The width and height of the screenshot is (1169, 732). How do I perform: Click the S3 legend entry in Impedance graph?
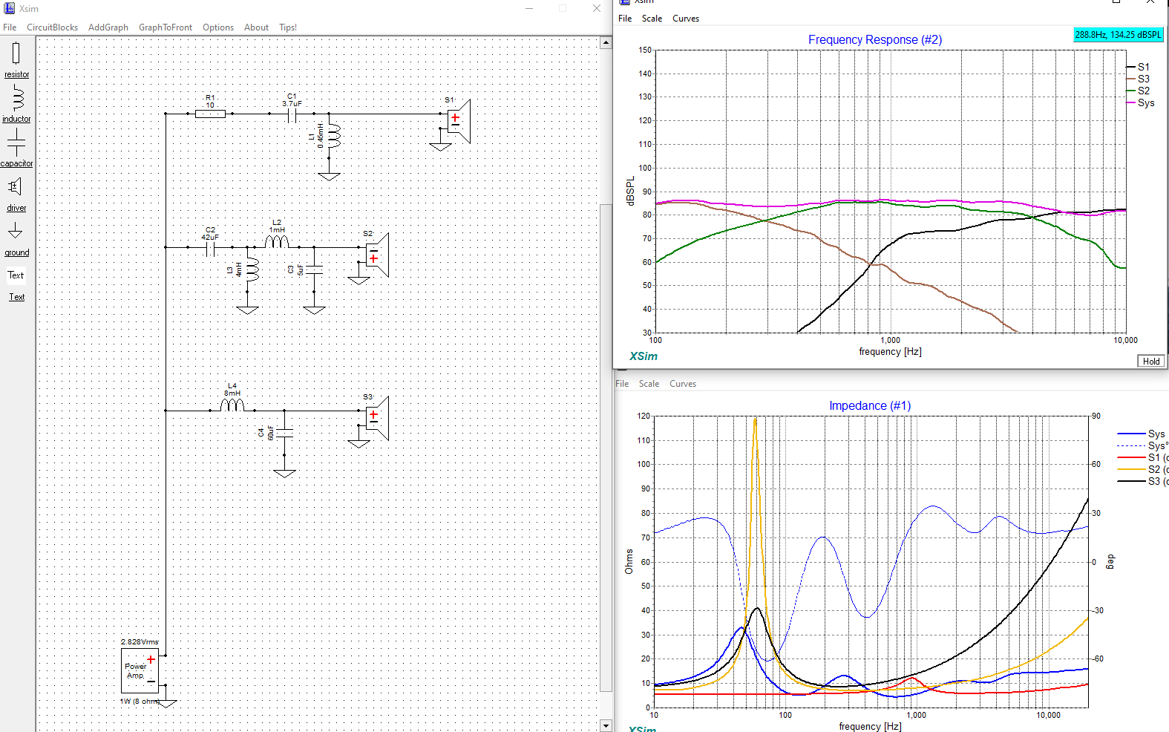(x=1143, y=481)
